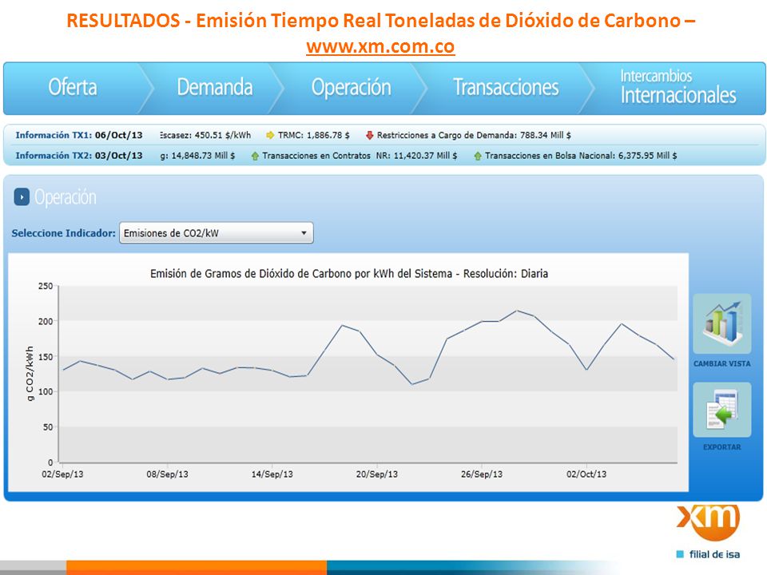Image resolution: width=767 pixels, height=575 pixels.
Task: Click Transacciones en Bolsa Nacional value
Action: pyautogui.click(x=581, y=156)
